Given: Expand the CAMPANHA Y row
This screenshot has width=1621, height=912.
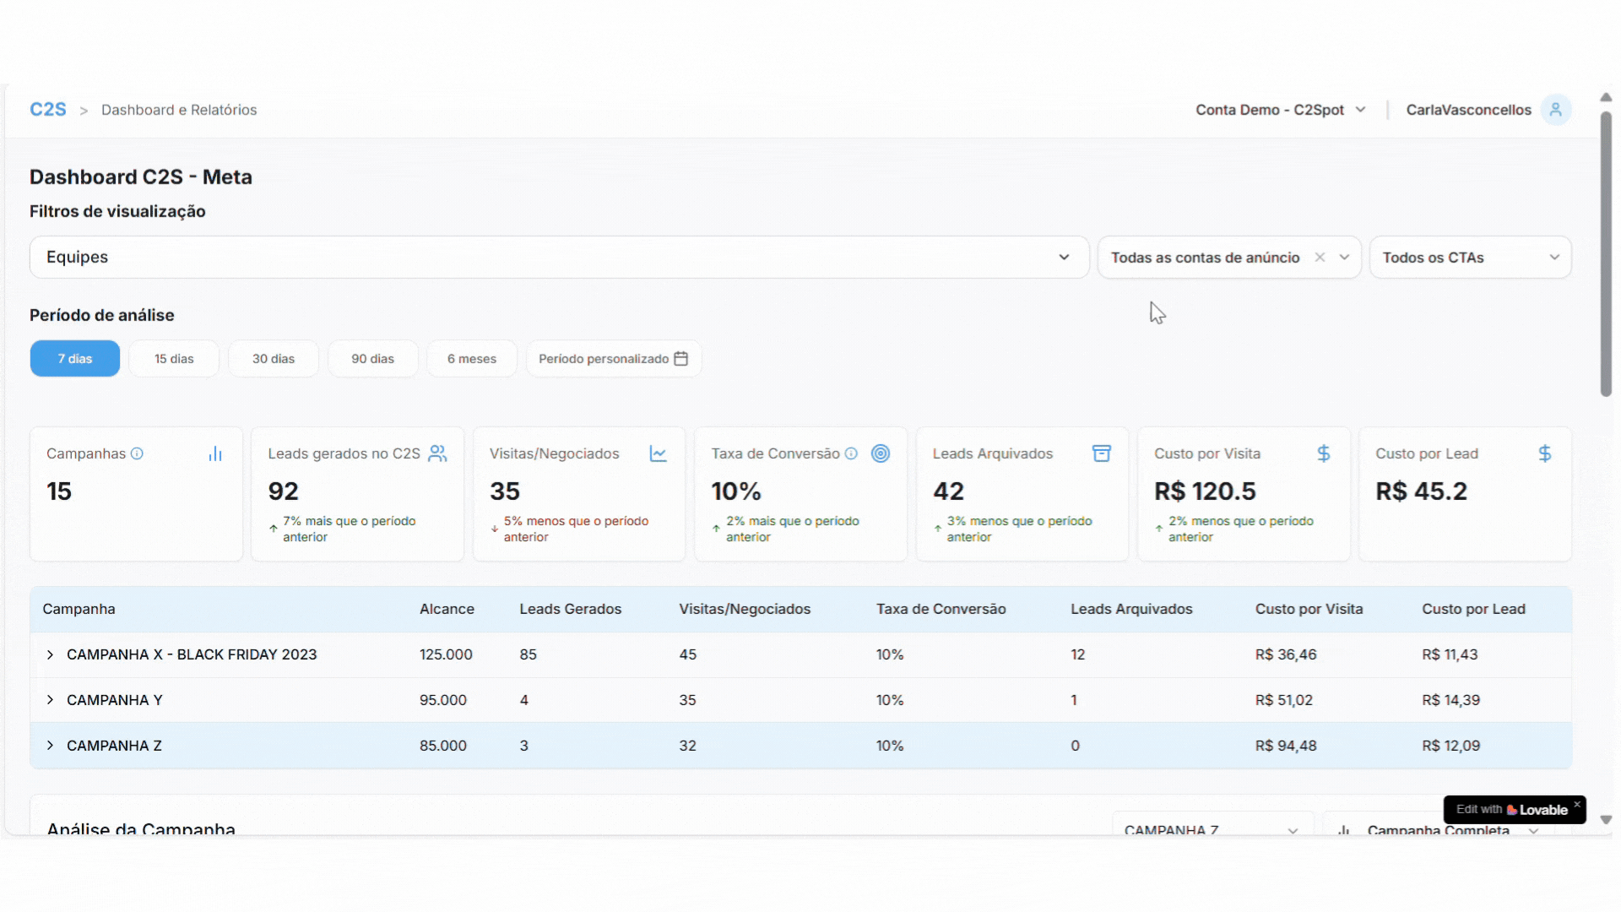Looking at the screenshot, I should (x=51, y=700).
